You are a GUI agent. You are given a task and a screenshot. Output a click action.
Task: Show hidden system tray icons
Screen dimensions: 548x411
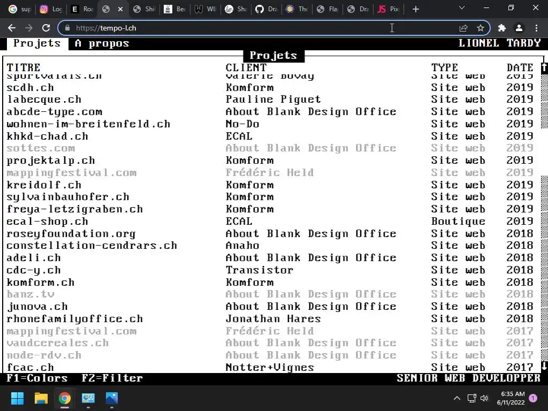coord(457,398)
